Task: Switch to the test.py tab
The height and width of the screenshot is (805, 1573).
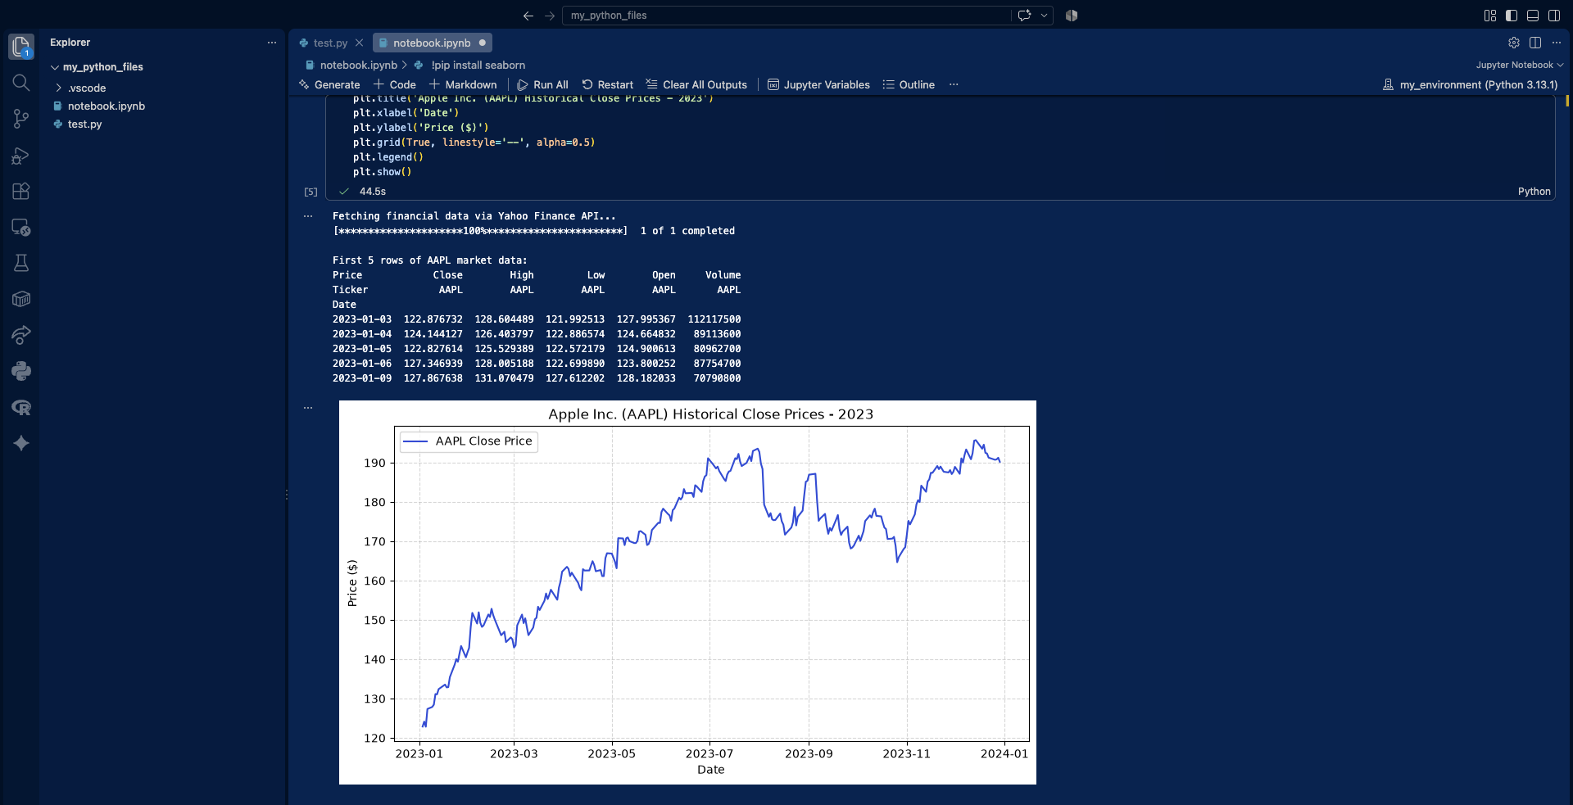Action: pos(330,43)
